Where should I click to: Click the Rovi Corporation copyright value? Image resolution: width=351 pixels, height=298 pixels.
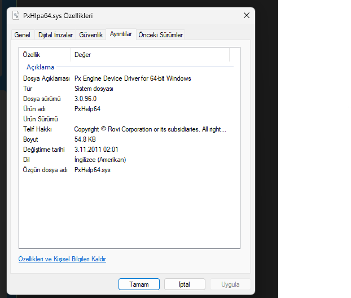coord(150,129)
